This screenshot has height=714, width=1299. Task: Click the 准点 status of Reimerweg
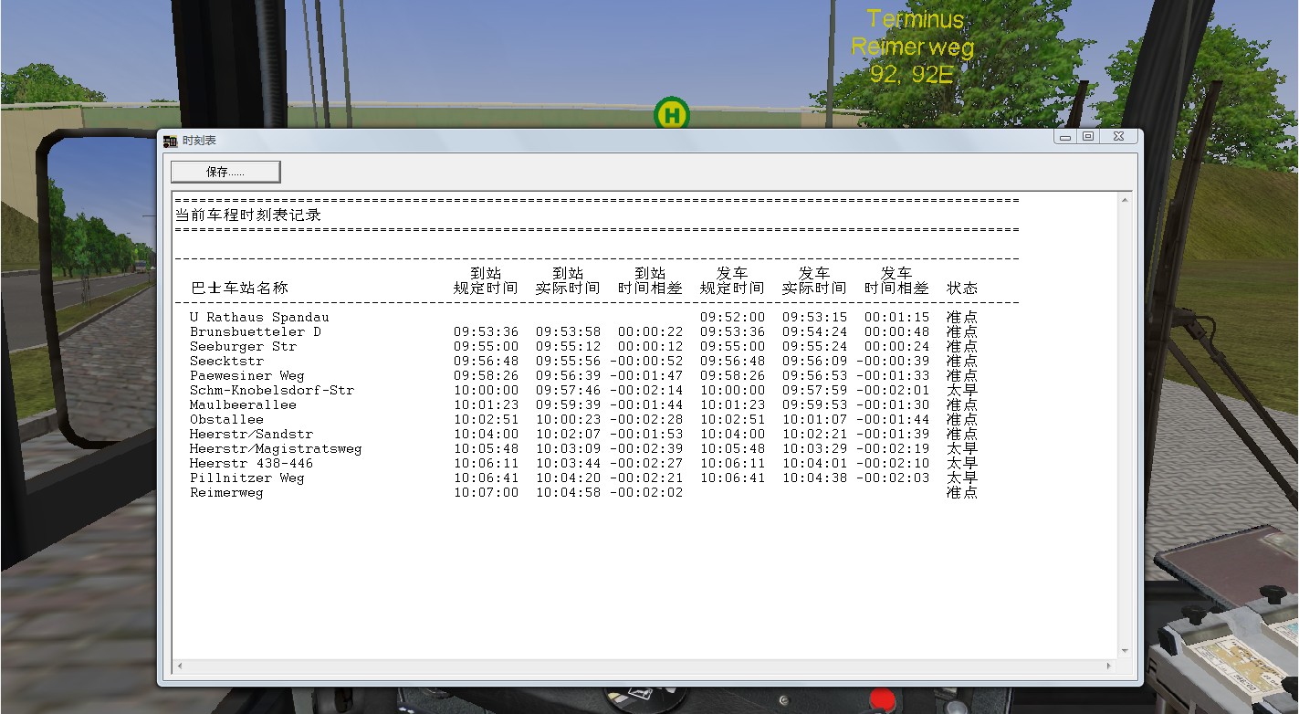962,492
